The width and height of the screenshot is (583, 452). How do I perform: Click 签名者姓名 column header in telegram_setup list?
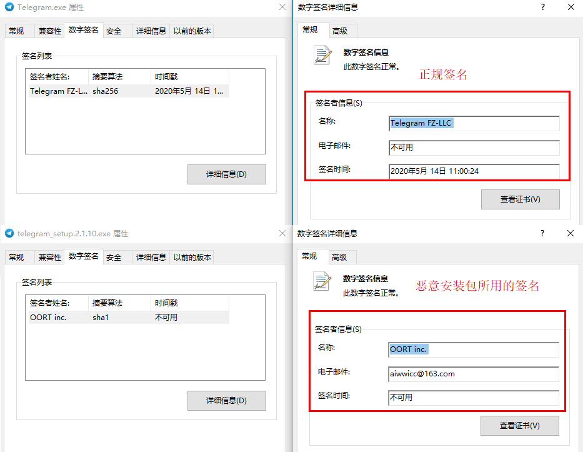point(57,303)
